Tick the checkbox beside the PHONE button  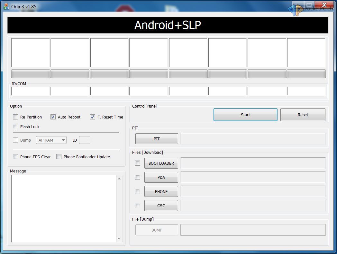coord(138,191)
